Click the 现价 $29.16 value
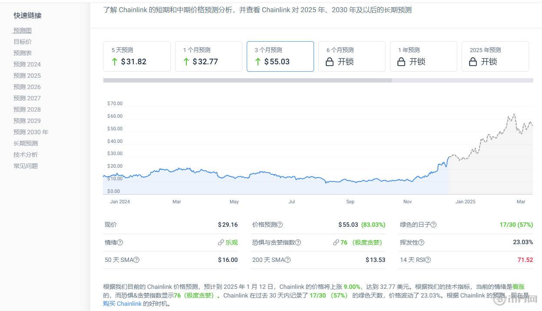This screenshot has width=542, height=311. coord(228,225)
